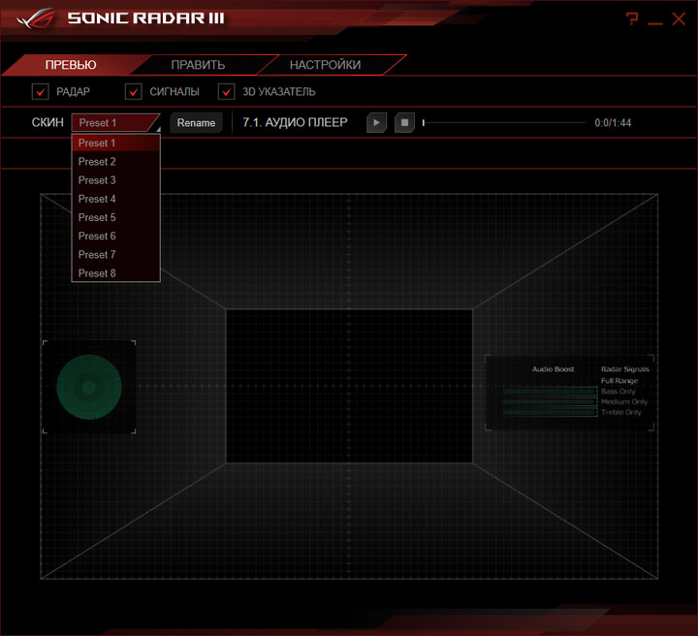Stop the 7.1 audio playback
The image size is (698, 636).
(404, 123)
